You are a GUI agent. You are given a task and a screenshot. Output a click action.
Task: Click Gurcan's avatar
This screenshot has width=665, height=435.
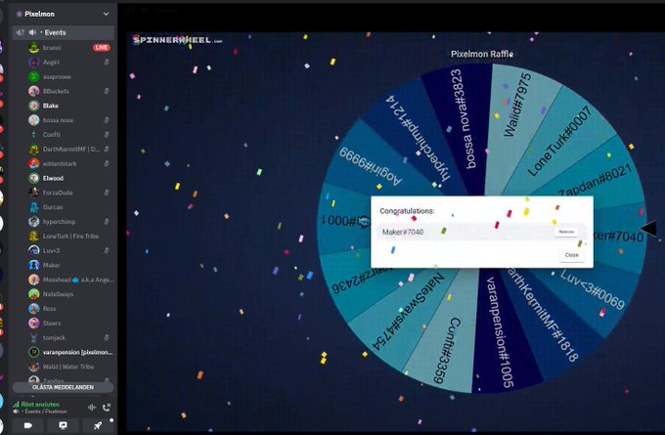click(34, 207)
